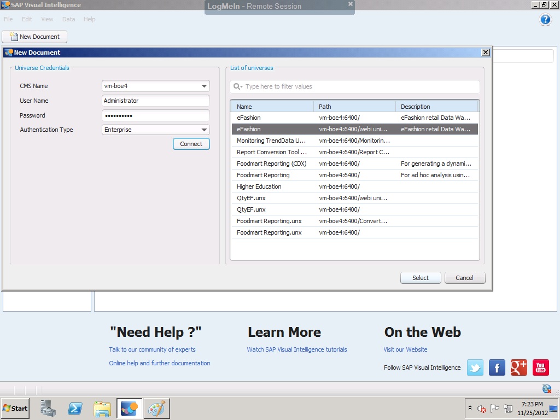This screenshot has width=560, height=420.
Task: Sort universes by the Name column header
Action: click(272, 107)
